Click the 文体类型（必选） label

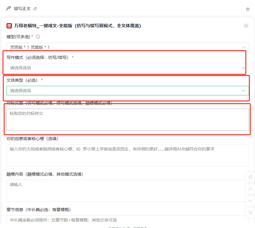click(x=22, y=80)
